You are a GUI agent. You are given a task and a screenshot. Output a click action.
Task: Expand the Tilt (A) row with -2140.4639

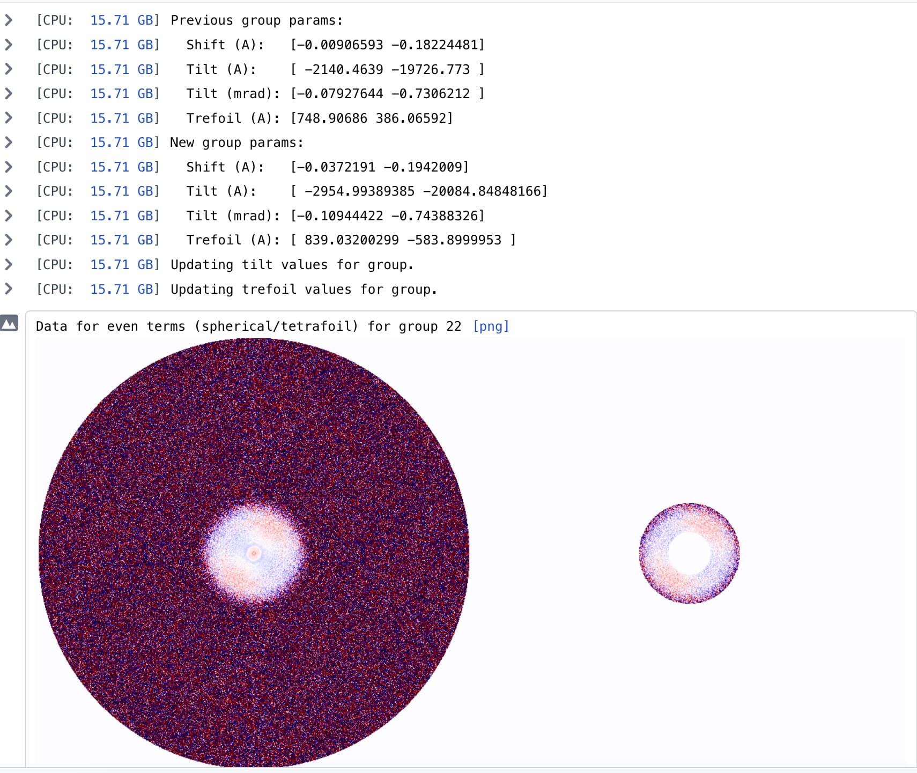9,69
